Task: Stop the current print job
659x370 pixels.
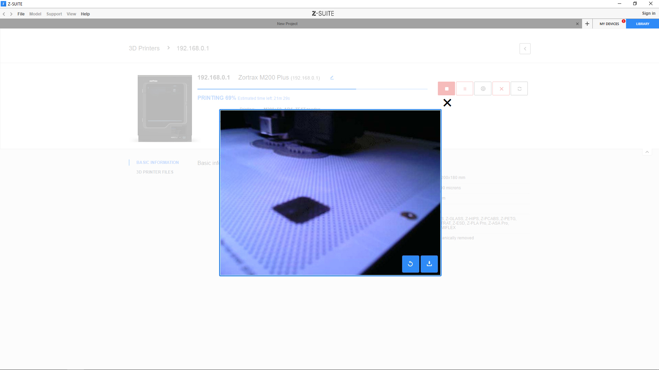Action: point(446,88)
